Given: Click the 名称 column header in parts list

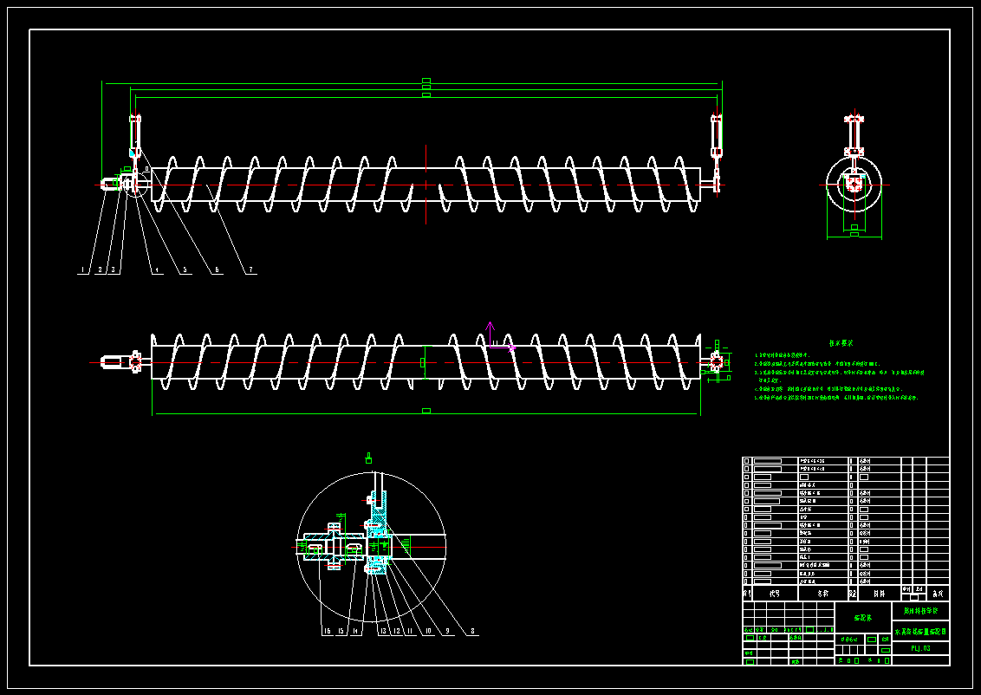Looking at the screenshot, I should [822, 593].
